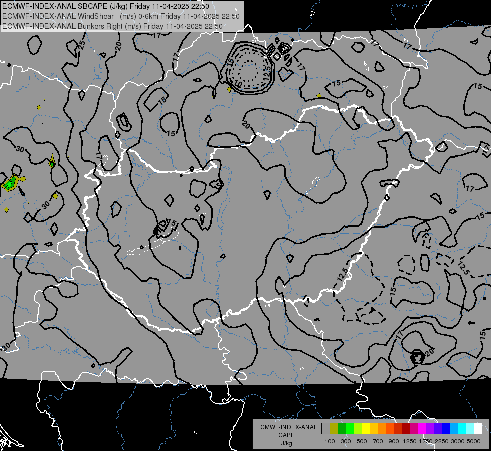Click the WindShear 0-6km title line
This screenshot has width=491, height=451.
pyautogui.click(x=120, y=16)
